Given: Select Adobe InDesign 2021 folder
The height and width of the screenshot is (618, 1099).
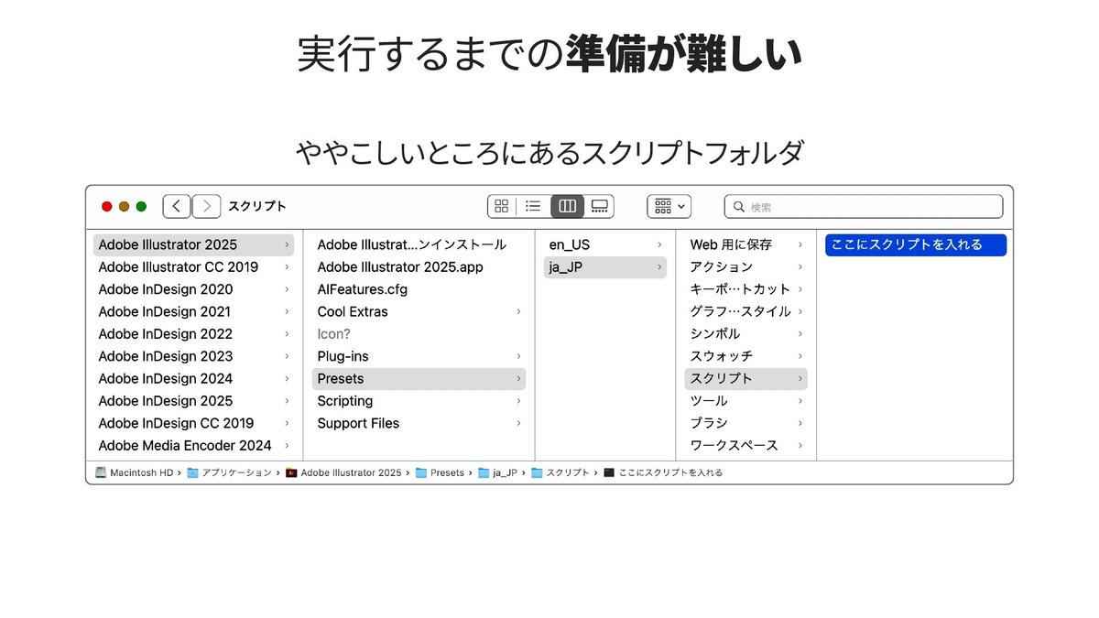Looking at the screenshot, I should [x=193, y=311].
